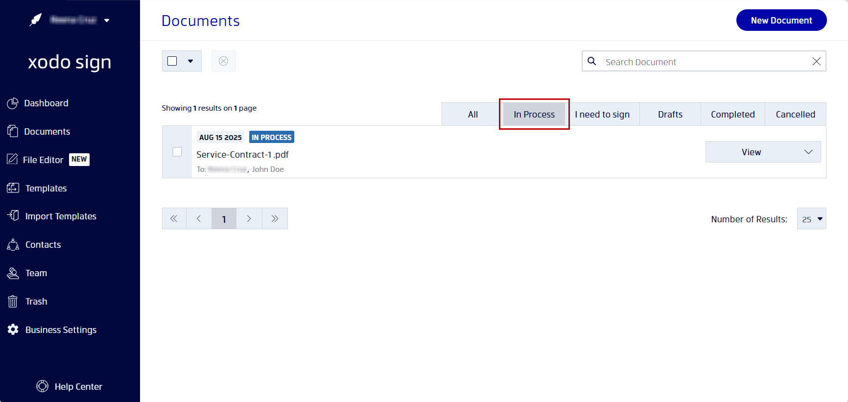Open Templates page from sidebar

pyautogui.click(x=46, y=189)
